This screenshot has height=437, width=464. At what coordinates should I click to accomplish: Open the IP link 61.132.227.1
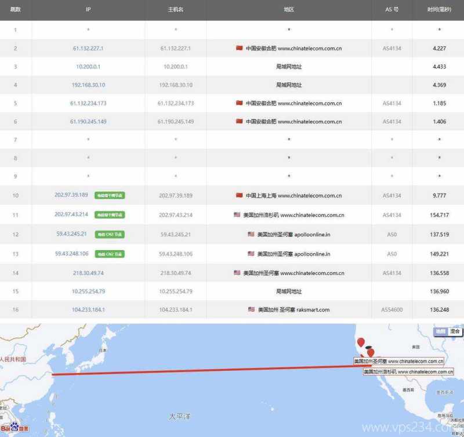pos(87,48)
